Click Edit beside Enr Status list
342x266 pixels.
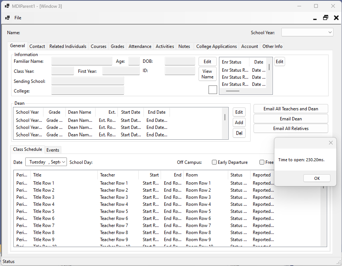(280, 62)
